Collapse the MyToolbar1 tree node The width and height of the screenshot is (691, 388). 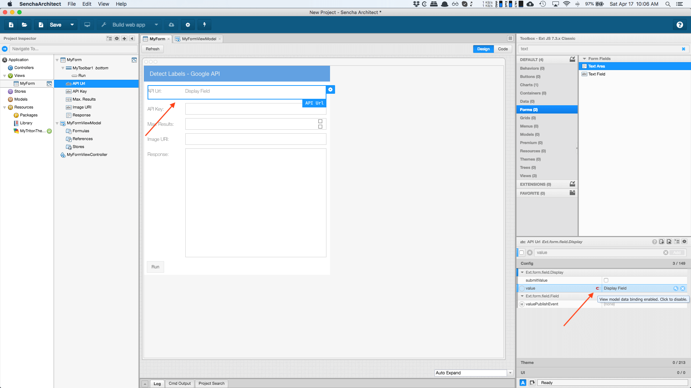pos(63,68)
